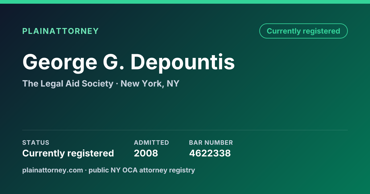This screenshot has height=194, width=370.
Task: Click the horizontal divider line above status
Action: click(x=185, y=130)
